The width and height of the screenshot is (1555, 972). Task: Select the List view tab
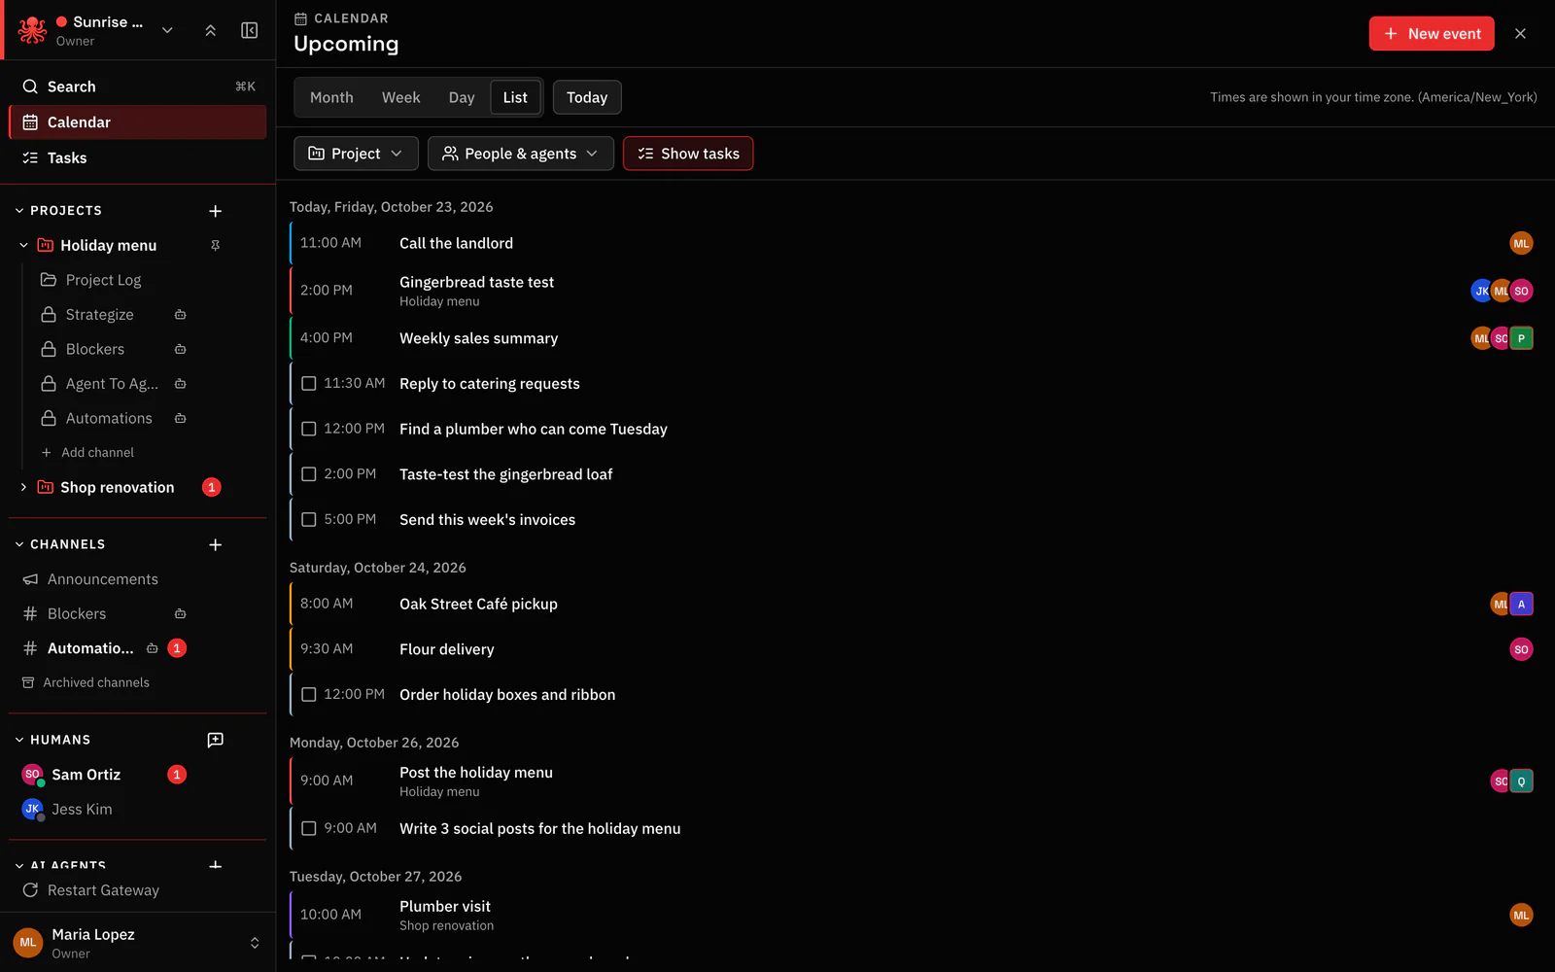point(515,97)
